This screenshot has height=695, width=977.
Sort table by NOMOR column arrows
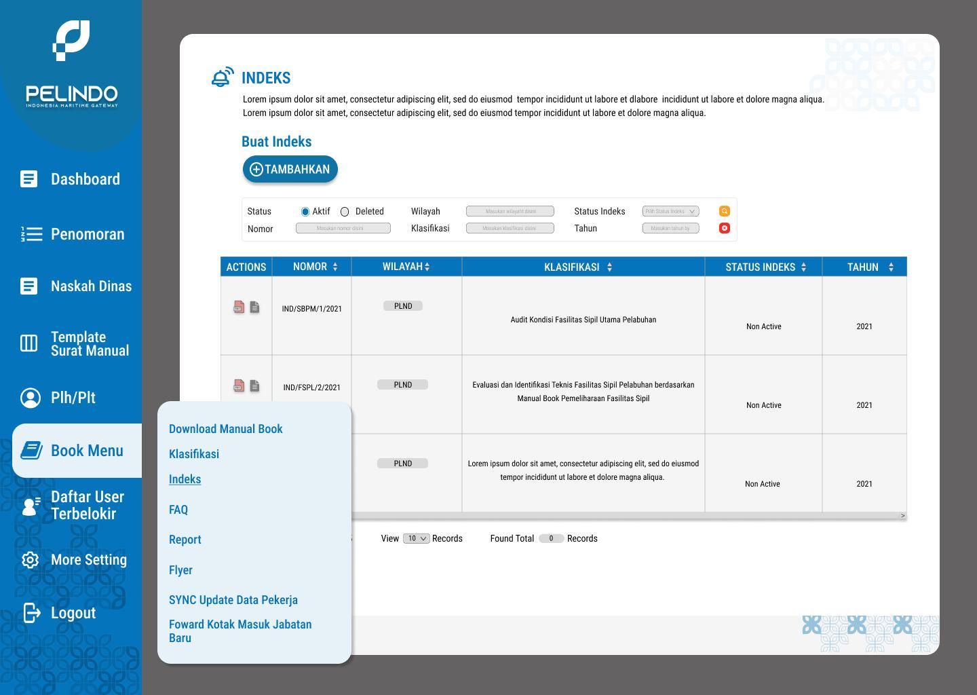click(x=335, y=267)
